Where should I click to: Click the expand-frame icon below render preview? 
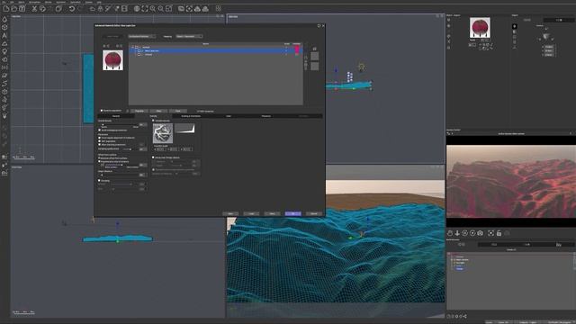pos(491,233)
